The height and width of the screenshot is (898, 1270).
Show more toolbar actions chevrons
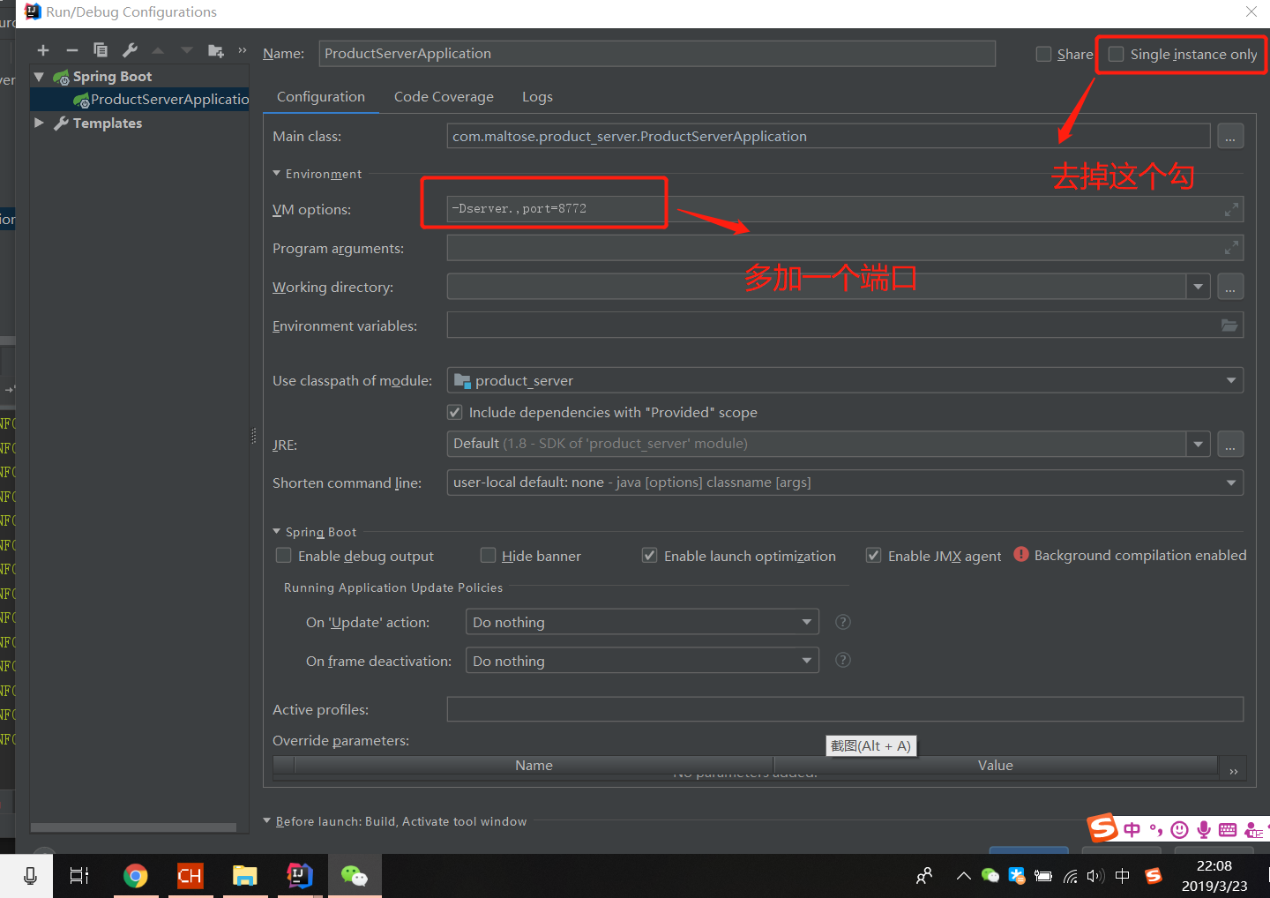[x=242, y=50]
